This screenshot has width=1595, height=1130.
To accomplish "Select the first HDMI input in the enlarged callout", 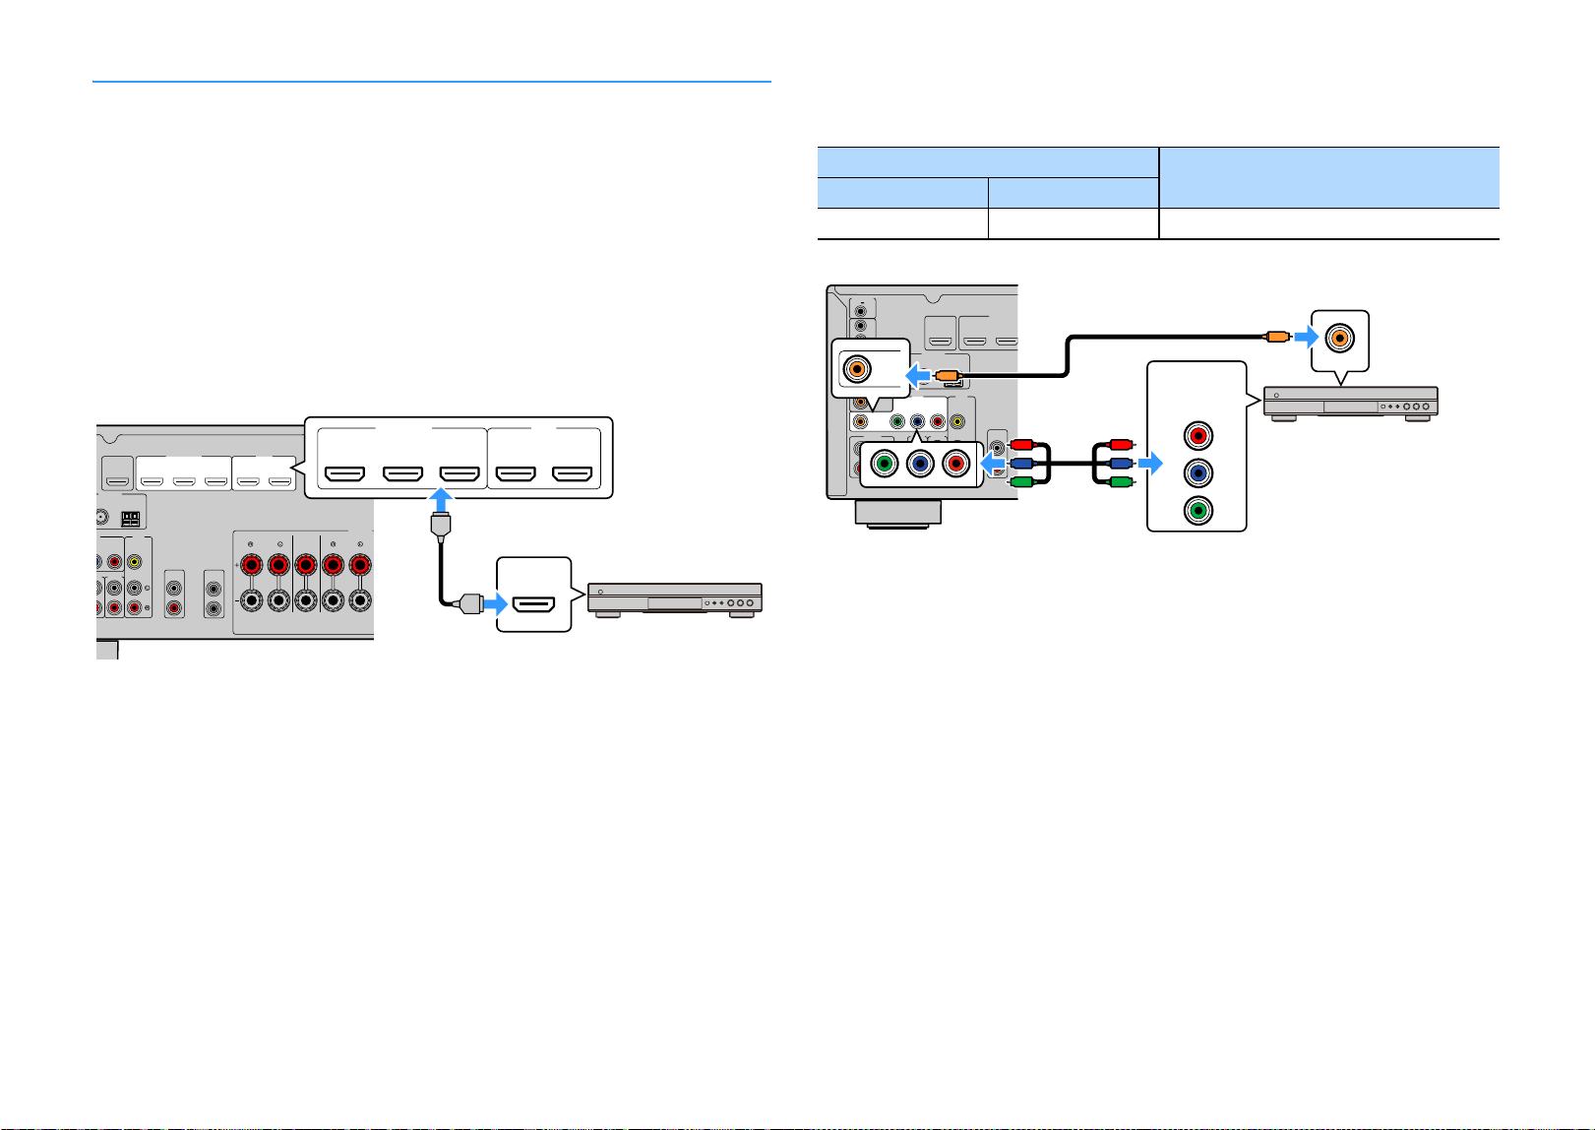I will 345,474.
